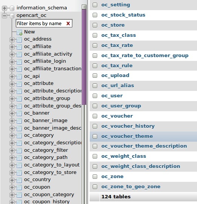Viewport: 197px width, 204px height.
Task: Click the oc_category_to_store table icon
Action: (19, 173)
